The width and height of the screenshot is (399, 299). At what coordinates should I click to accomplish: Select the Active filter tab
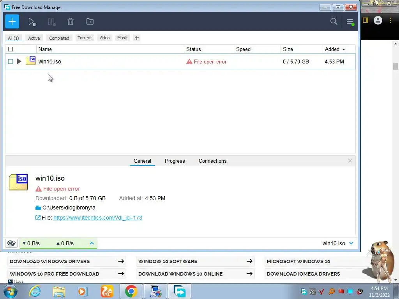34,38
